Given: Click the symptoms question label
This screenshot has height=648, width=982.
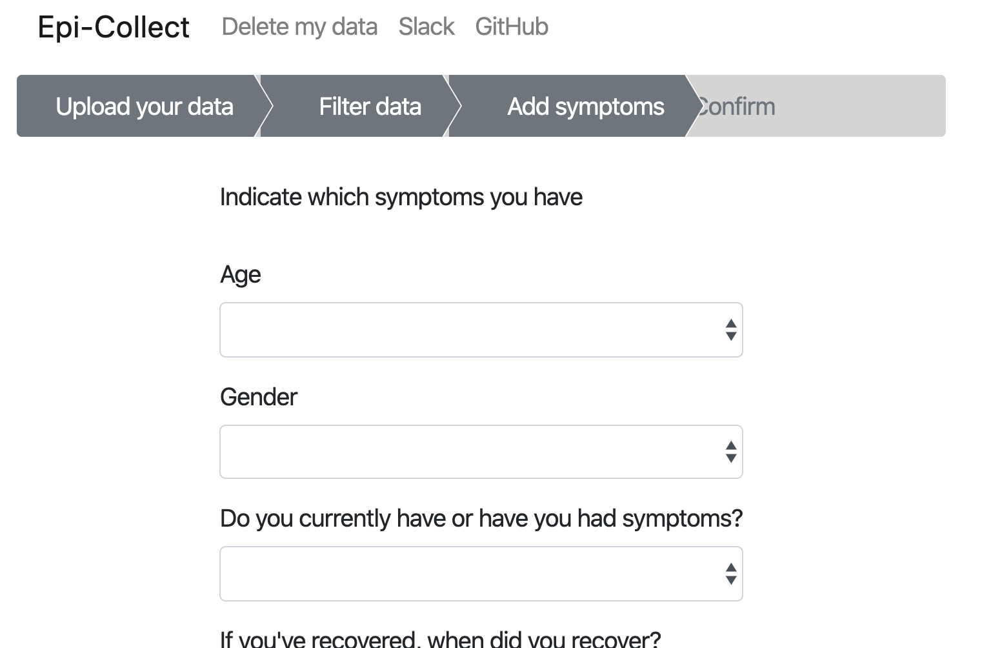Looking at the screenshot, I should [481, 518].
